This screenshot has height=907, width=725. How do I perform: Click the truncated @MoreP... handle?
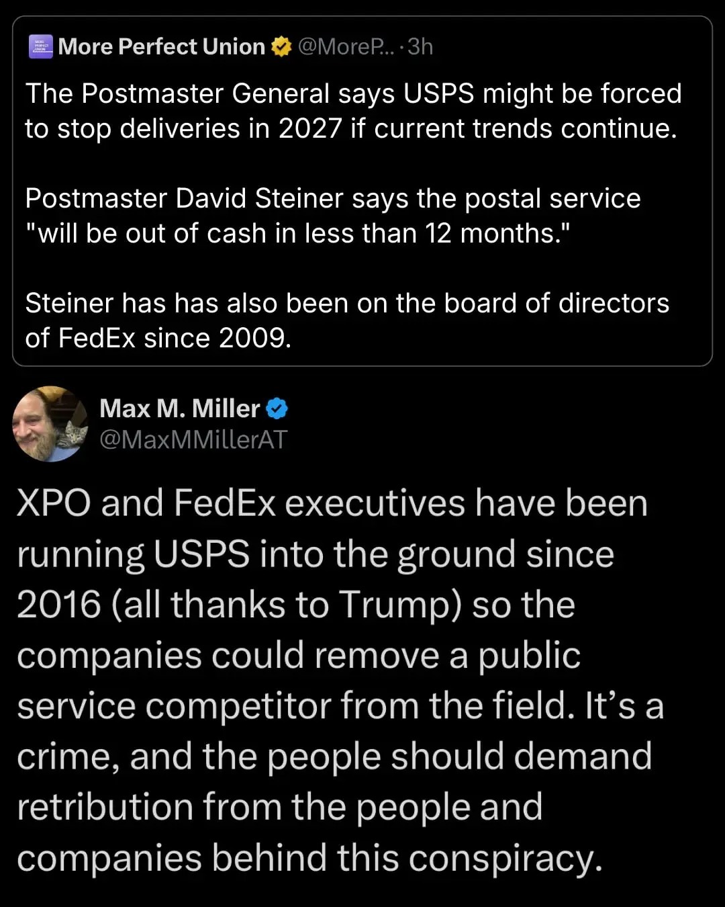point(346,47)
